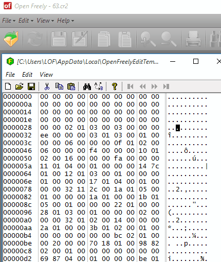Open hex editor File menu

[10, 75]
